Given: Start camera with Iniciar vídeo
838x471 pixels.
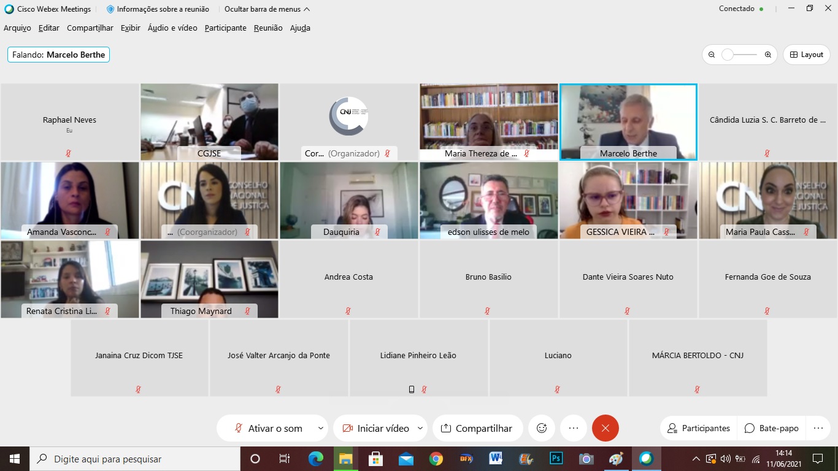Looking at the screenshot, I should pos(375,428).
